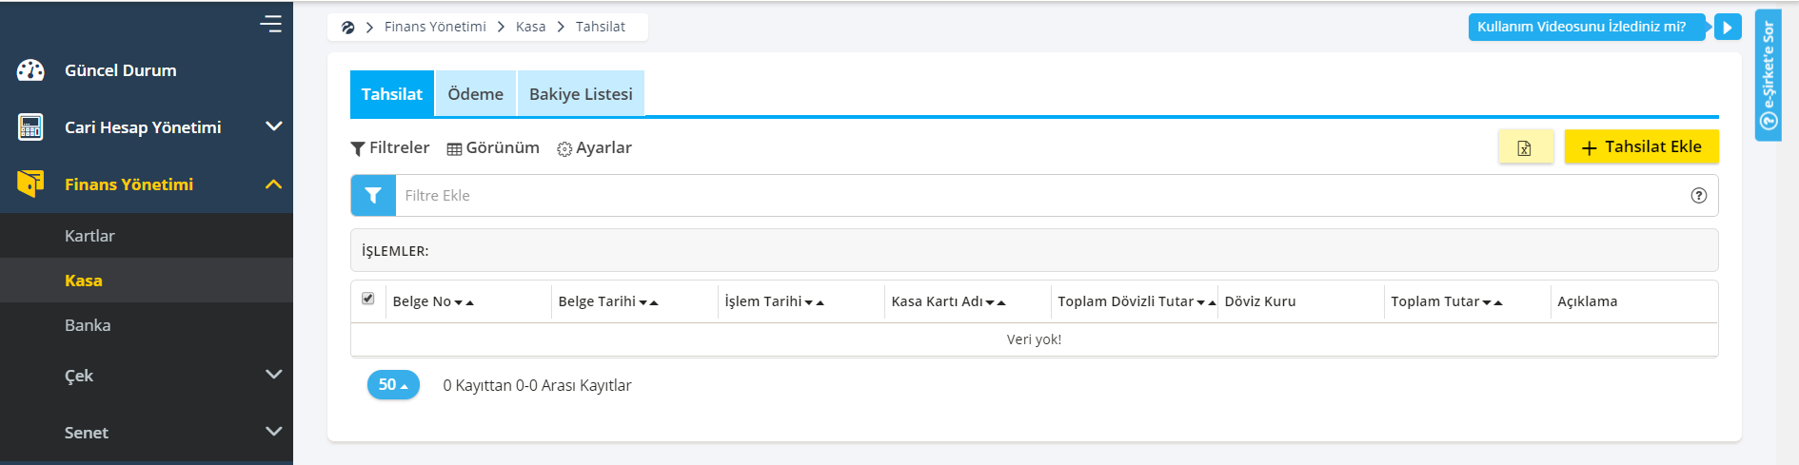Click the Açıklama column header
The width and height of the screenshot is (1799, 465).
pyautogui.click(x=1588, y=301)
